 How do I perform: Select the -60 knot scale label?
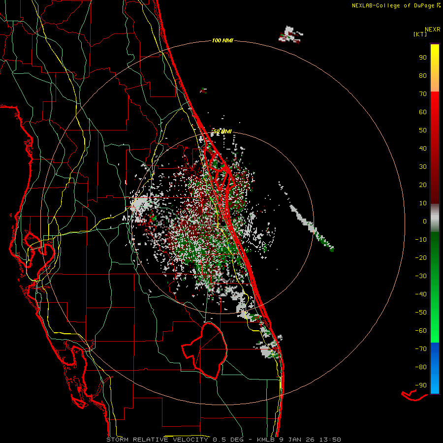click(x=421, y=331)
